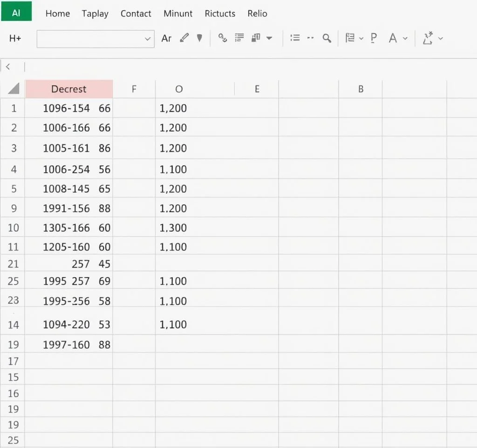The height and width of the screenshot is (448, 477).
Task: Open the letter A font dropdown arrow
Action: (x=405, y=38)
